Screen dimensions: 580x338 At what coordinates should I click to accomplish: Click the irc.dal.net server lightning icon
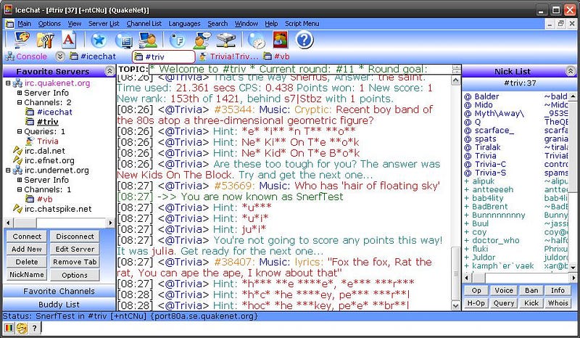(x=17, y=151)
